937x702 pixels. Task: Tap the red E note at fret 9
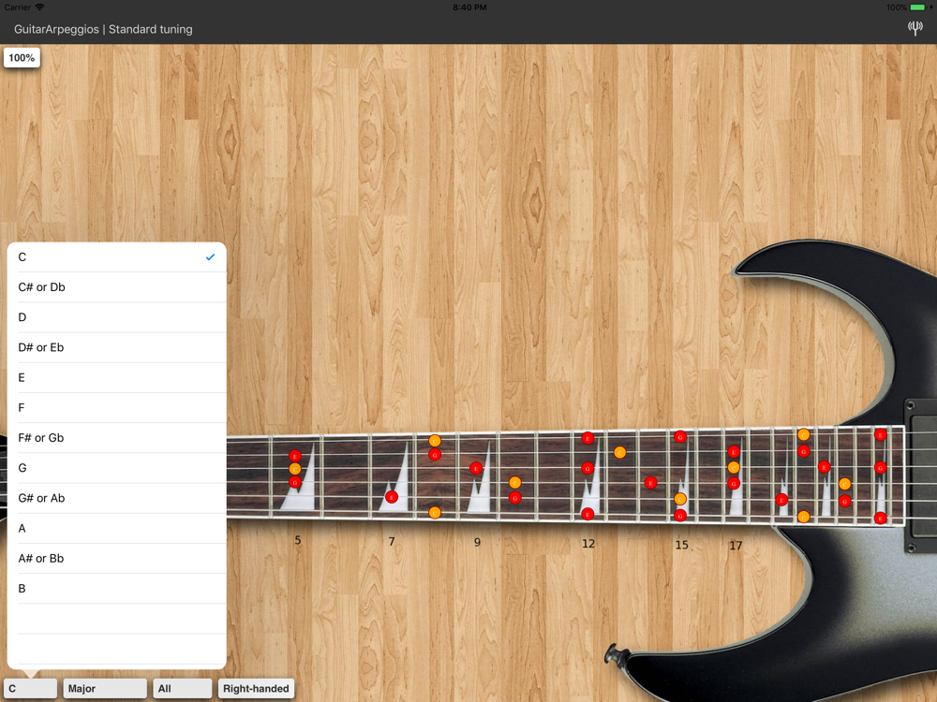tap(476, 468)
